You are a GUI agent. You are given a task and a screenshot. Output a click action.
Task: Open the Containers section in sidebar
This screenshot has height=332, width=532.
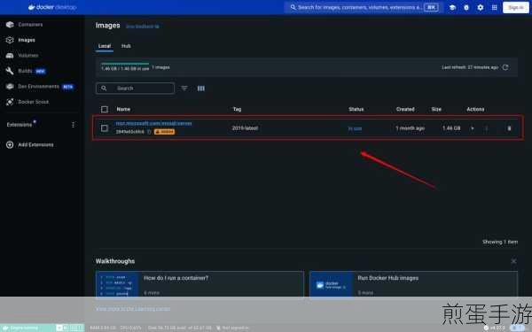click(25, 25)
